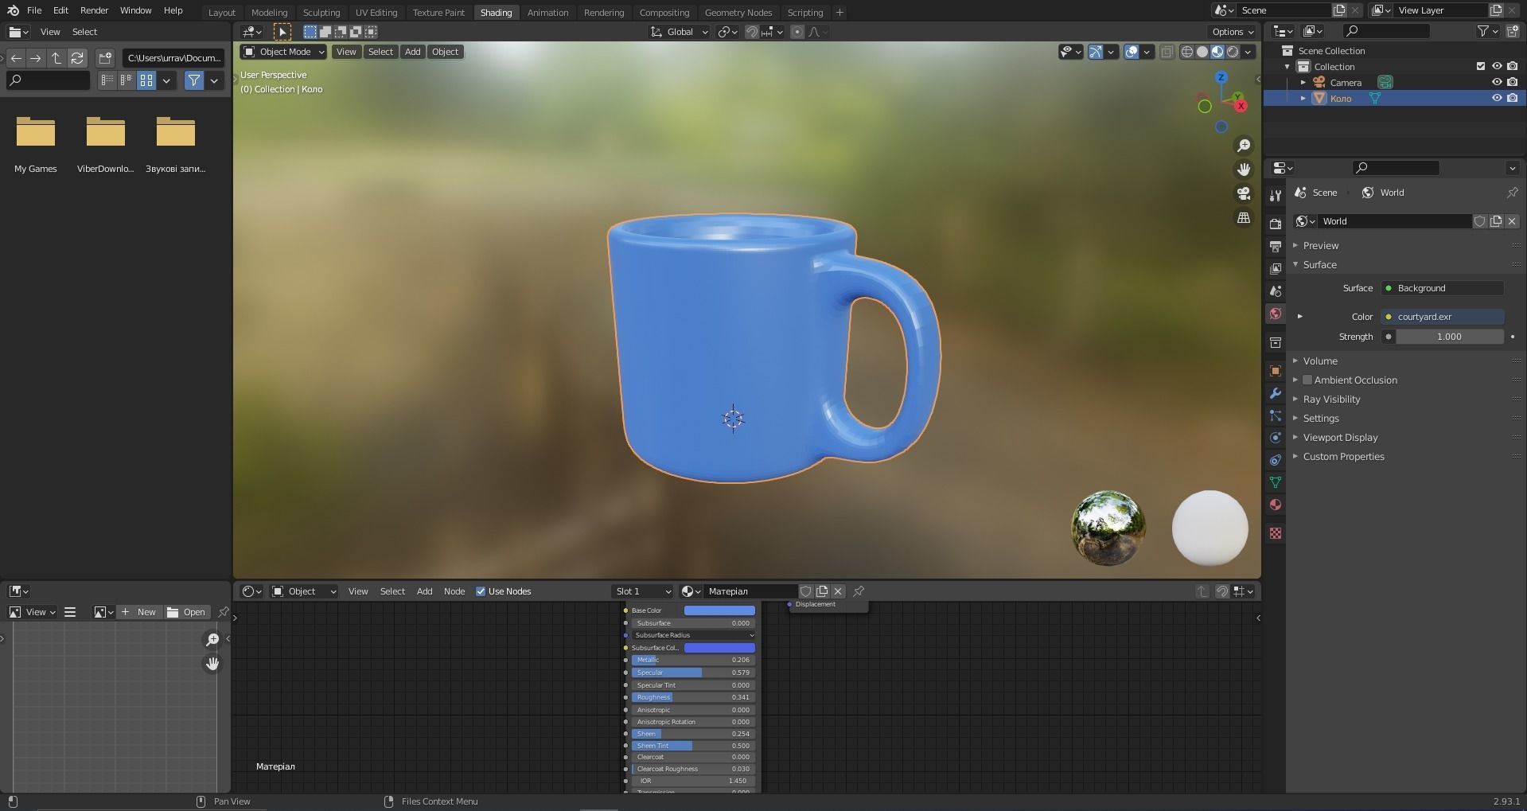
Task: Open the File menu
Action: [34, 10]
